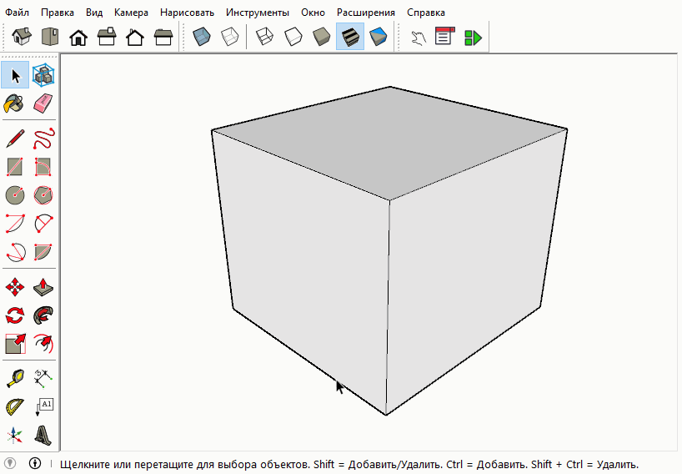Screen dimensions: 682x474
Task: Click the geolocation status bar icon
Action: pyautogui.click(x=9, y=463)
